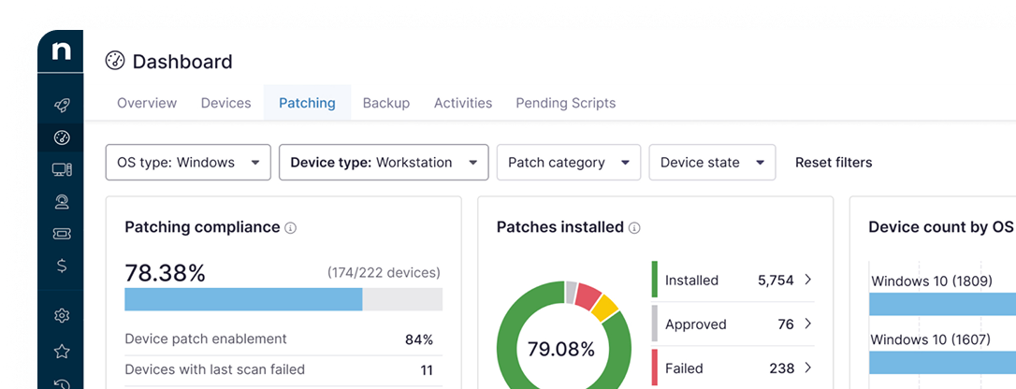The height and width of the screenshot is (389, 1016).
Task: Switch to the Devices tab
Action: tap(226, 103)
